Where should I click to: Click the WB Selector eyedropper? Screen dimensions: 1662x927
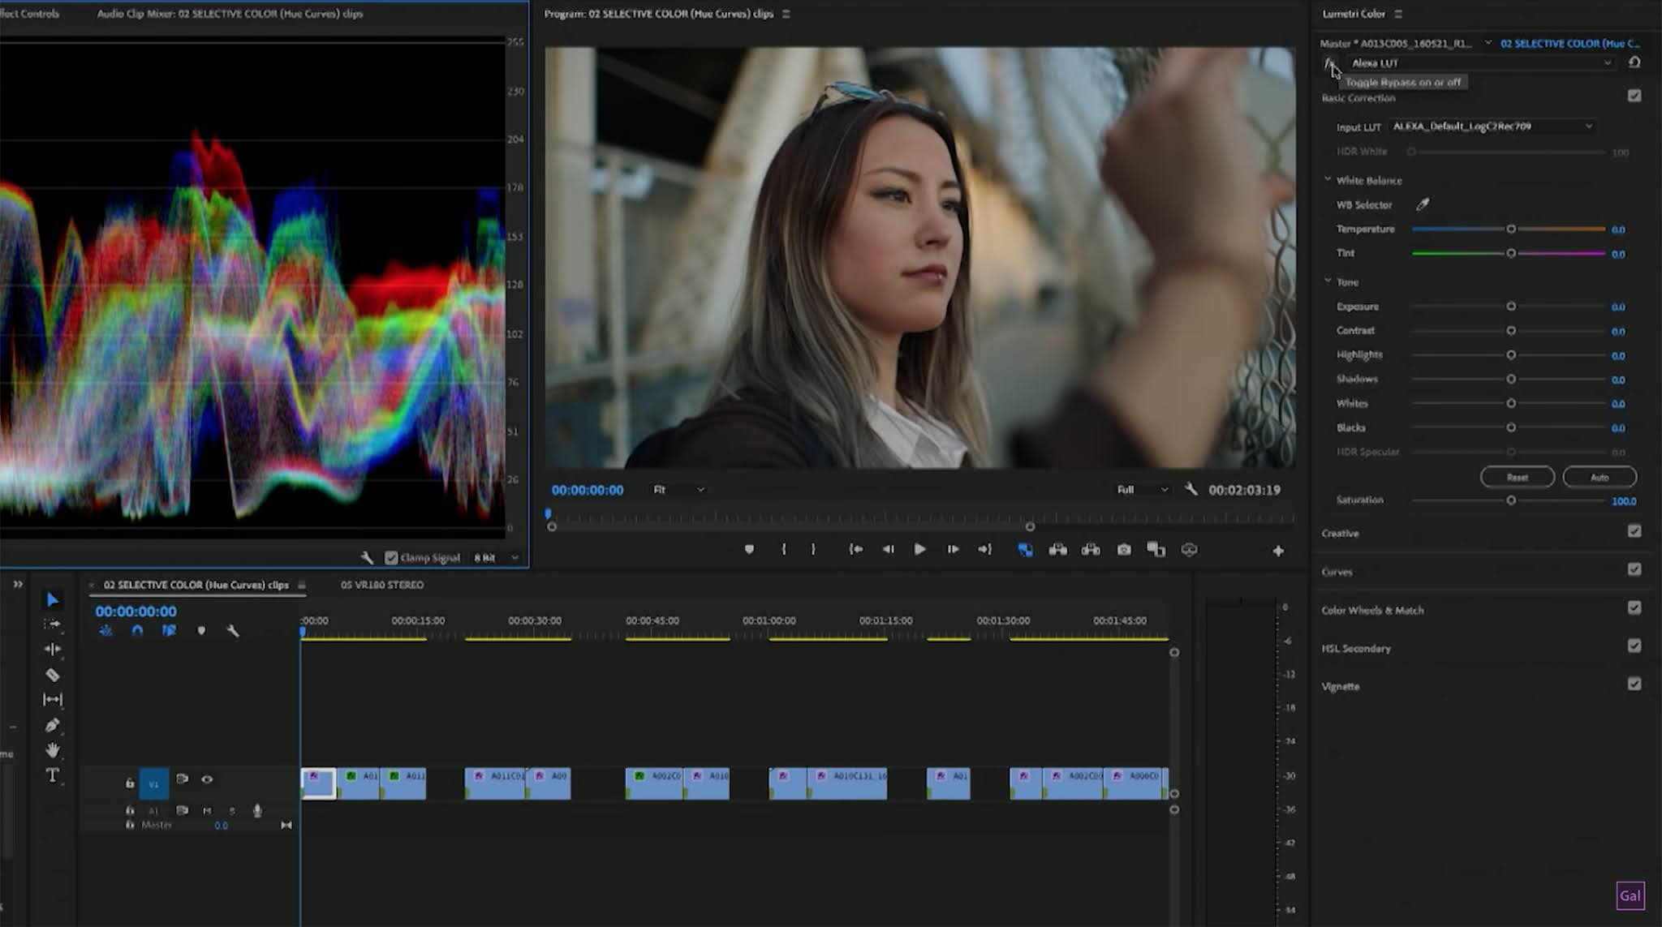1423,204
